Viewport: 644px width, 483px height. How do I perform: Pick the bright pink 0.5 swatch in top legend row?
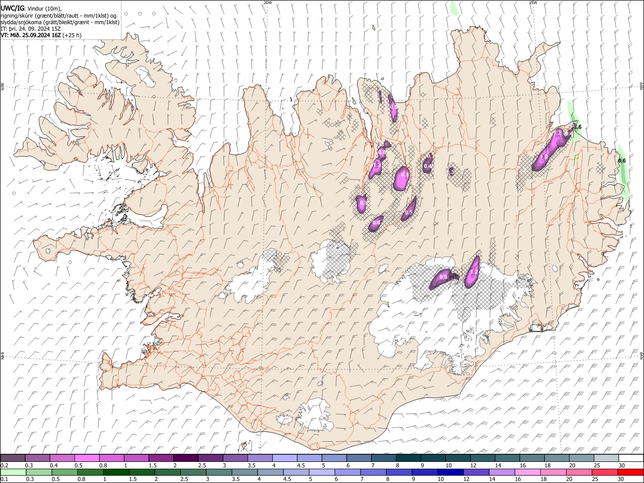(x=87, y=458)
